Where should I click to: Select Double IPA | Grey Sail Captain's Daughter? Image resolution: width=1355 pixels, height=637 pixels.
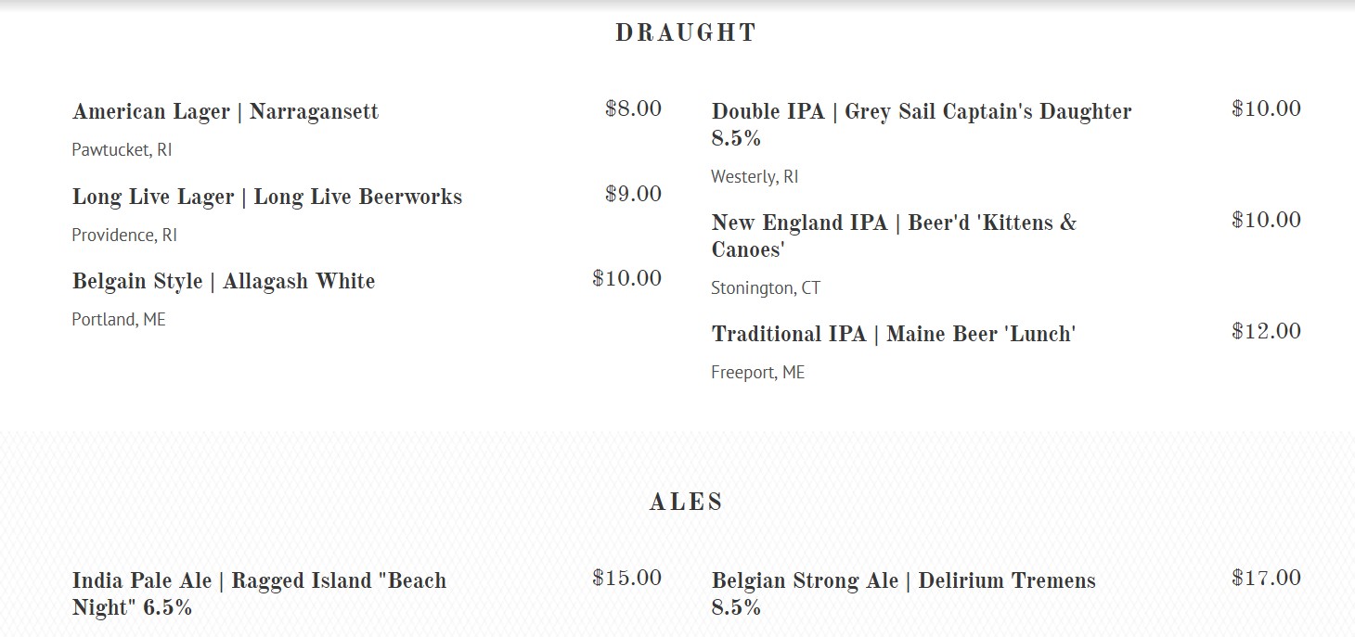[x=921, y=112]
